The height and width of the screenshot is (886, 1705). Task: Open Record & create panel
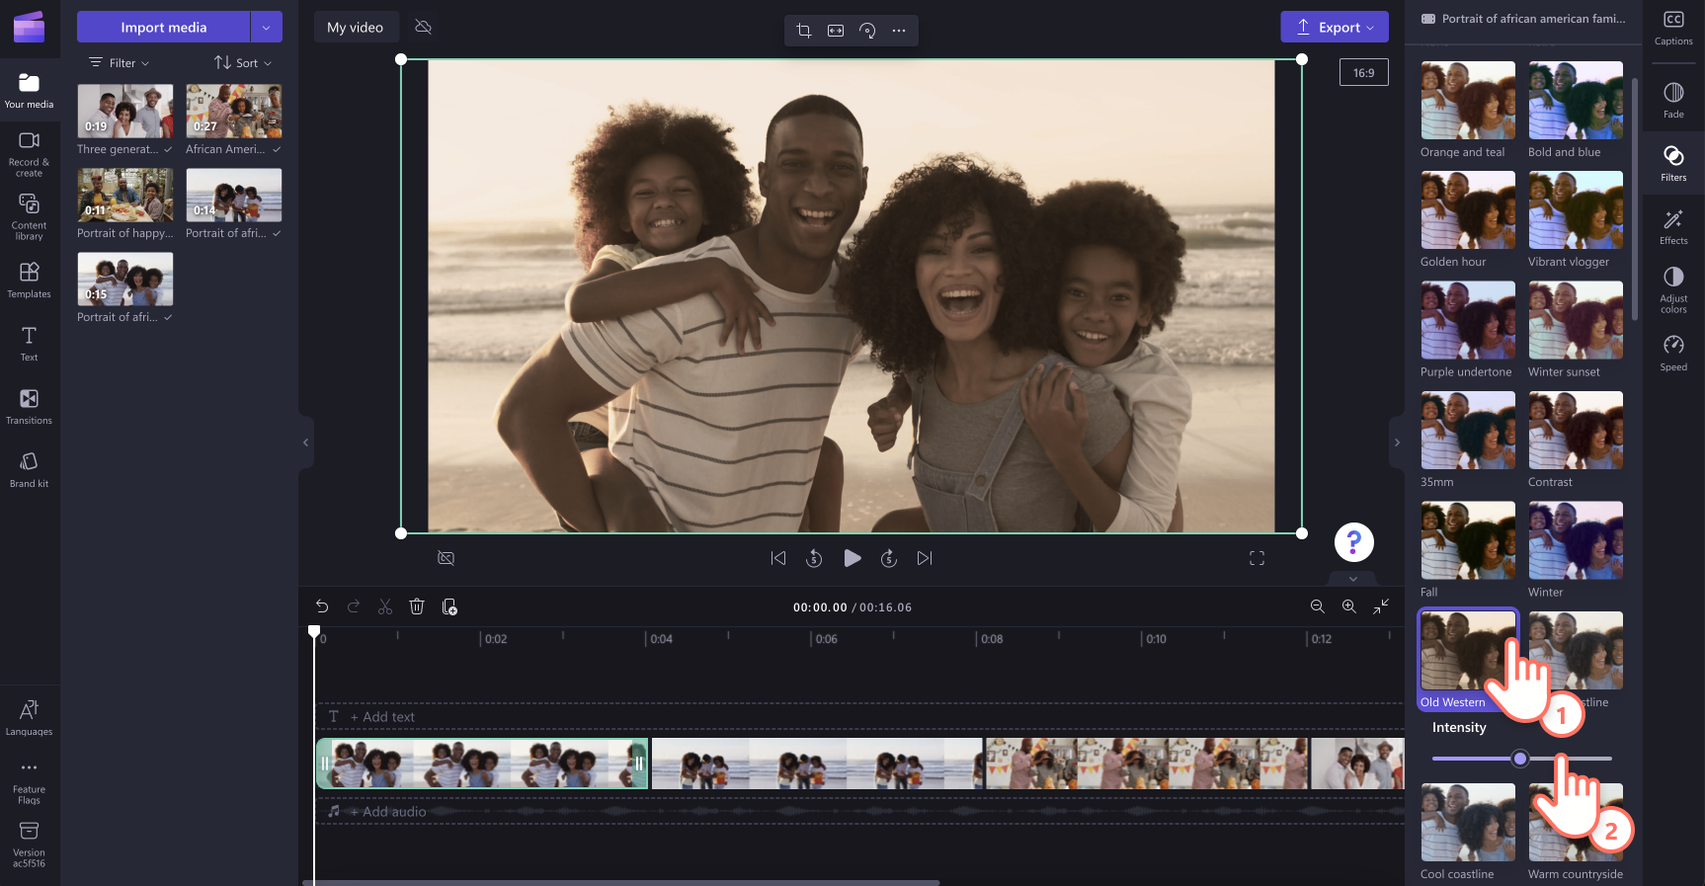[30, 154]
